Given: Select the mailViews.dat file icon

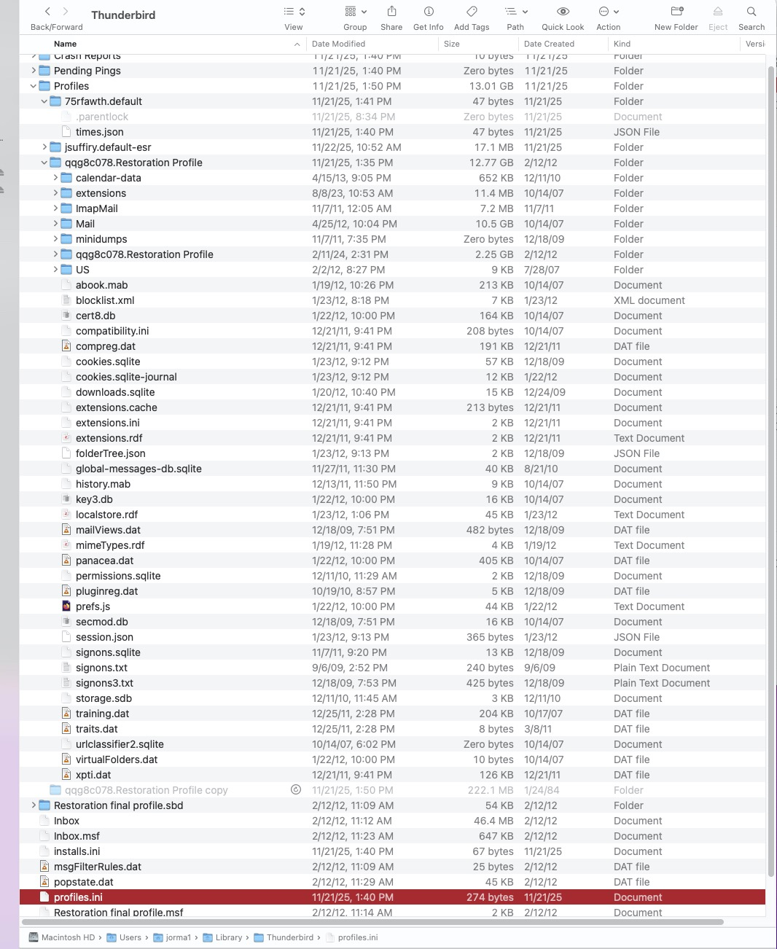Looking at the screenshot, I should (66, 530).
